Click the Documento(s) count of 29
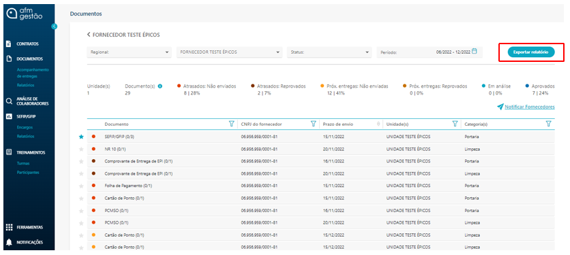The width and height of the screenshot is (570, 255). coord(127,93)
